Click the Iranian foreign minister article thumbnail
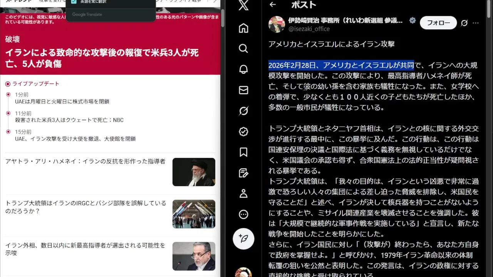Viewport: 493px width, 277px height. pos(194,256)
